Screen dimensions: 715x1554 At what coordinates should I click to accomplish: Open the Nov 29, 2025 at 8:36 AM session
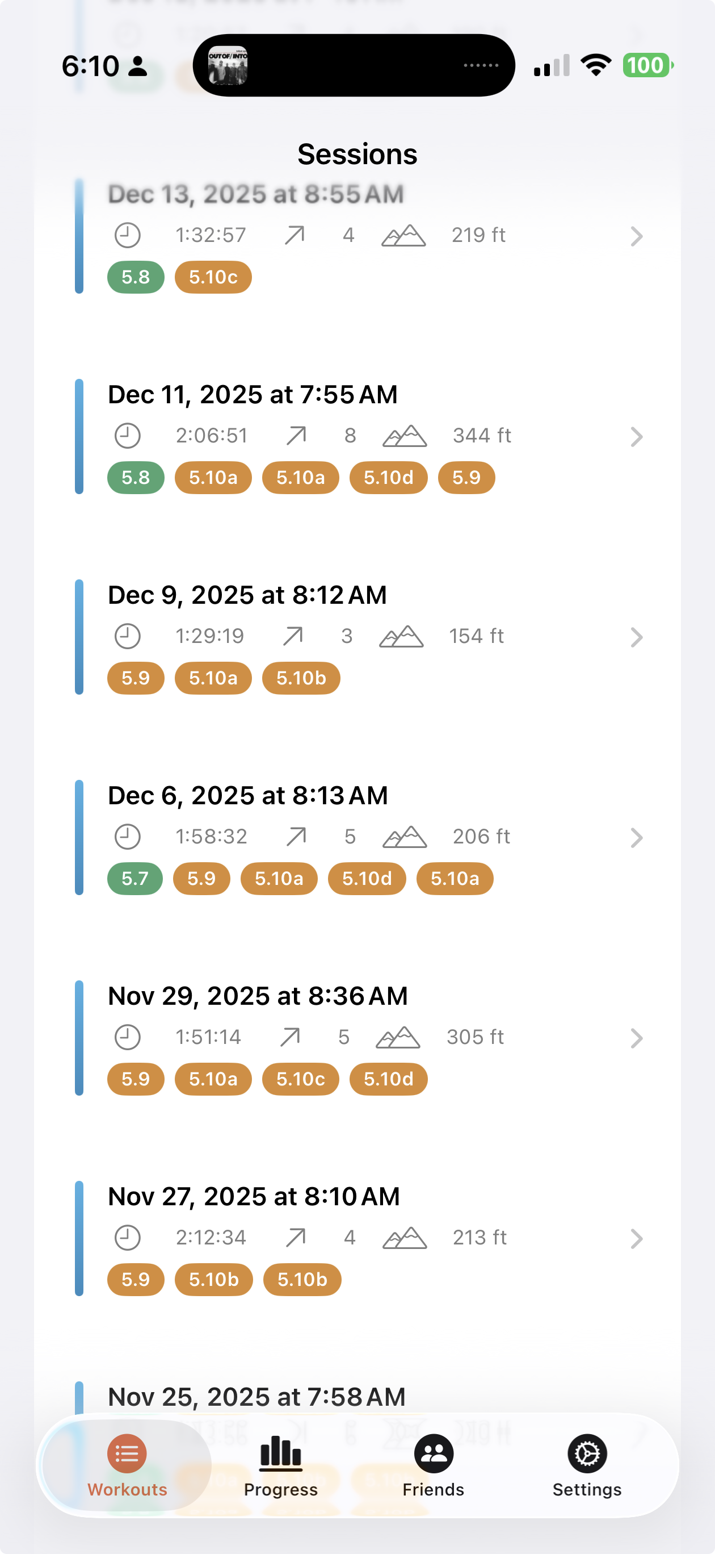258,996
